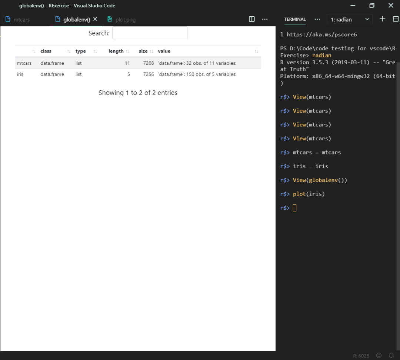This screenshot has width=400, height=360.
Task: Click the mtcars tab file icon
Action: click(x=8, y=19)
